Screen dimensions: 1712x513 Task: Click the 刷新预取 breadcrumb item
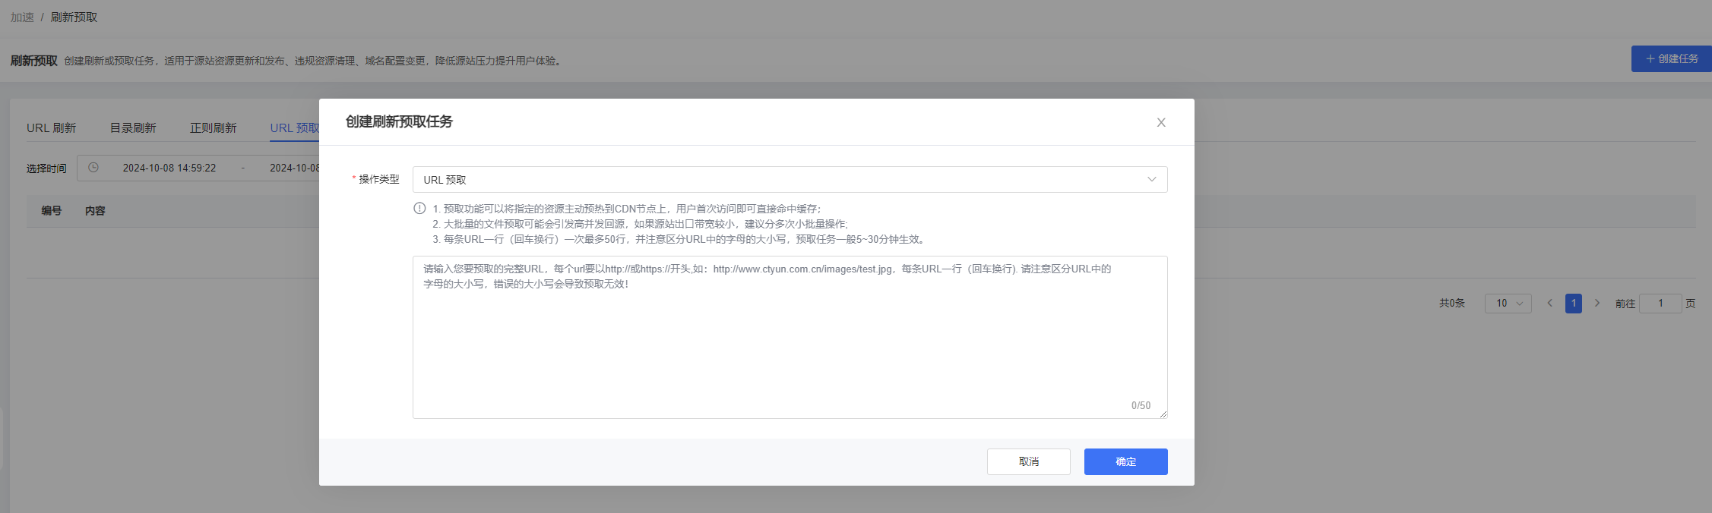click(x=74, y=17)
